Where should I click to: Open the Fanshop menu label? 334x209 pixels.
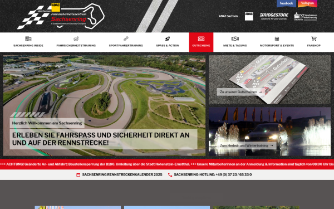314,46
